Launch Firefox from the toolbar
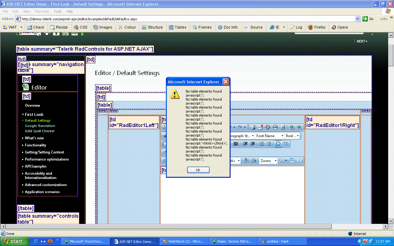The width and height of the screenshot is (394, 246). tap(317, 27)
